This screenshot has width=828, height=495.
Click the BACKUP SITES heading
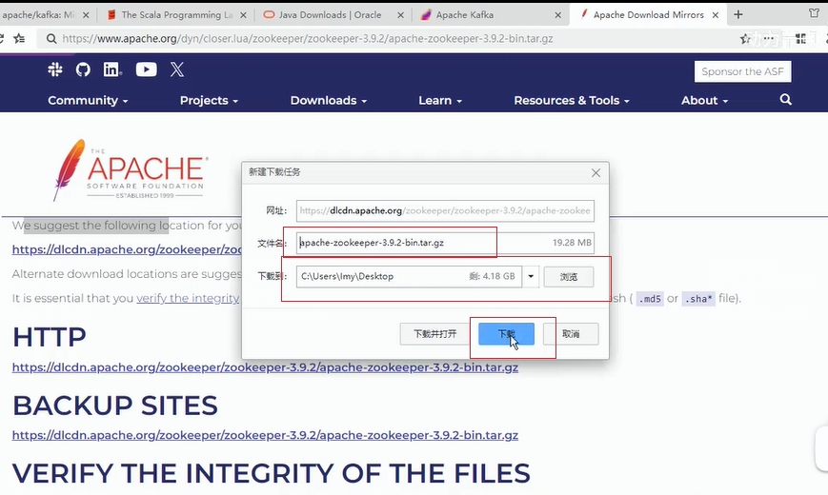[x=115, y=406]
